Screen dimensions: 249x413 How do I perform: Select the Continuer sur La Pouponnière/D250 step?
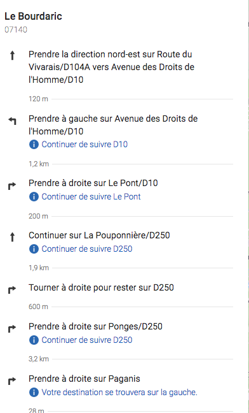[x=99, y=235]
